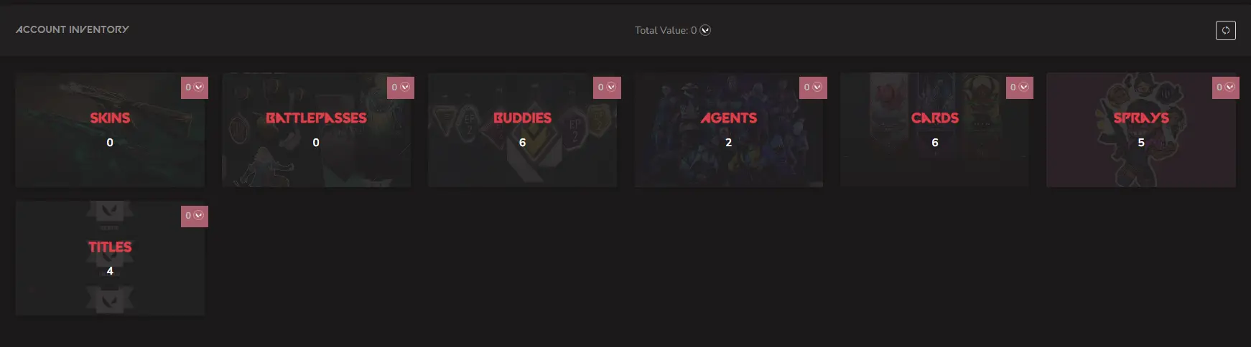The height and width of the screenshot is (347, 1251).
Task: Click the VP badge on Skins card
Action: point(195,87)
